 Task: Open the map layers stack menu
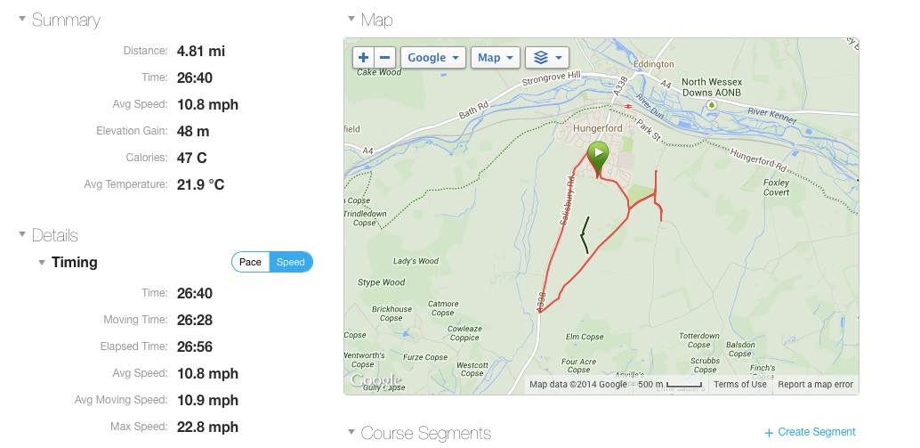[x=546, y=58]
